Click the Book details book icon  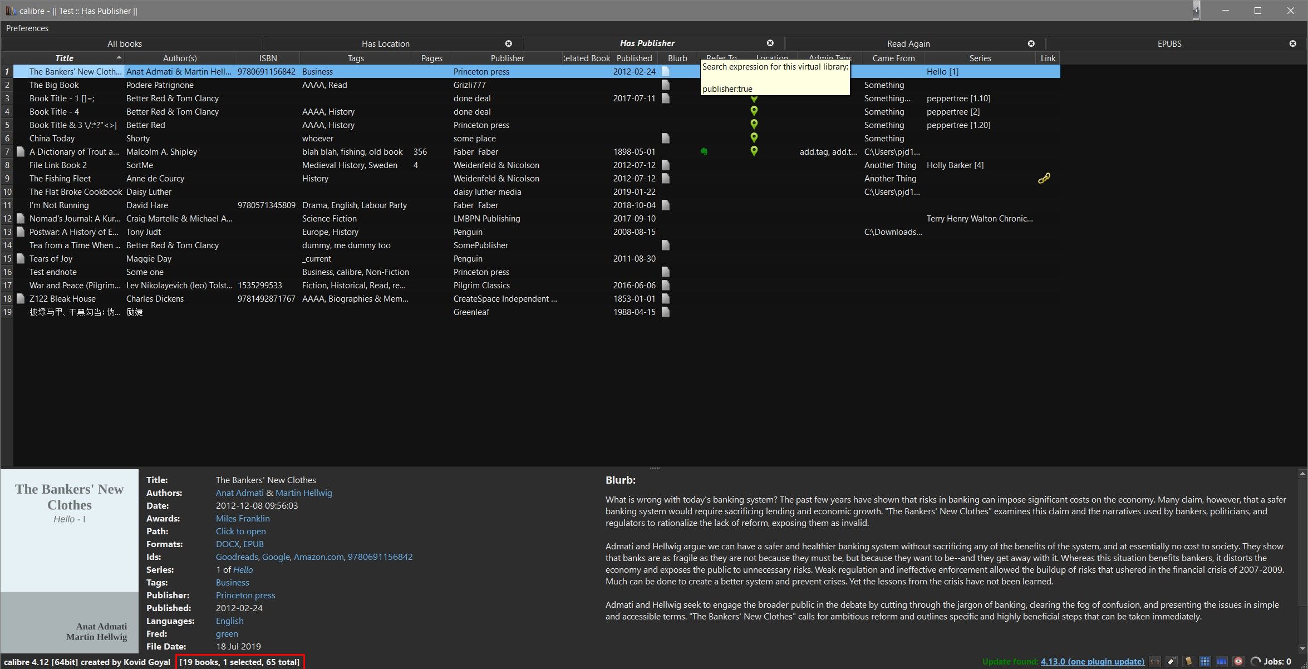[1188, 661]
